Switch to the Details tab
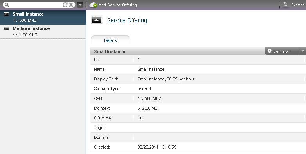306x154 pixels. pos(110,40)
